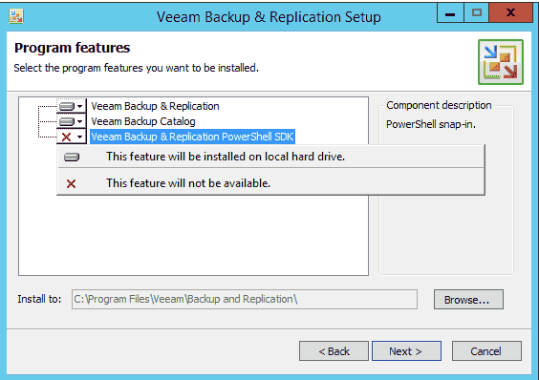The image size is (539, 380).
Task: Open dropdown arrow for Veeam Backup & Replication
Action: 79,107
